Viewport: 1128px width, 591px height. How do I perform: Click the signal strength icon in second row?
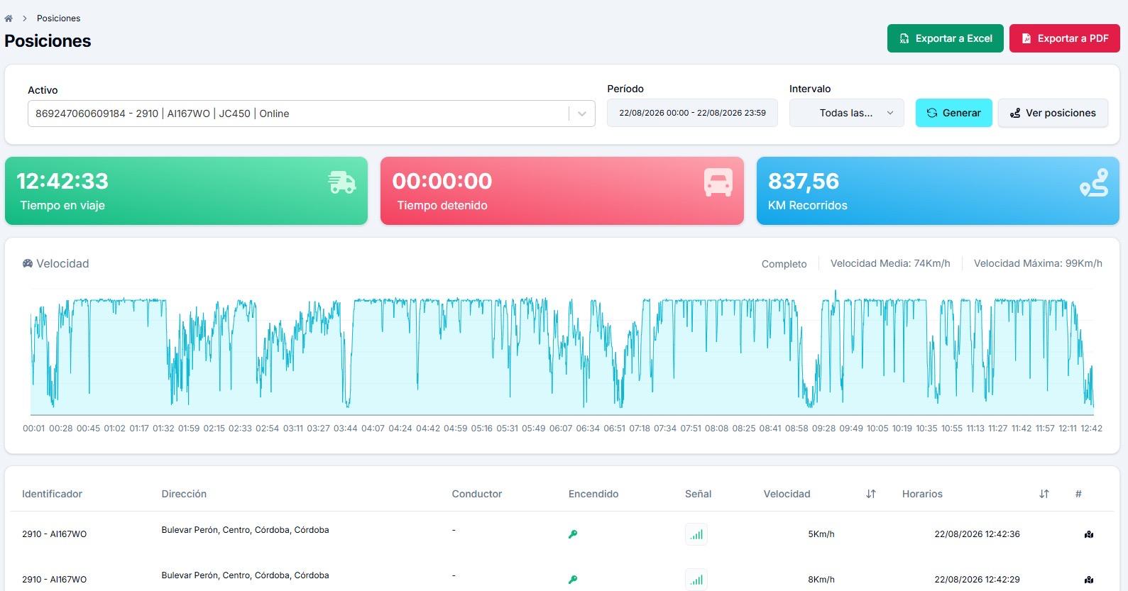(696, 580)
